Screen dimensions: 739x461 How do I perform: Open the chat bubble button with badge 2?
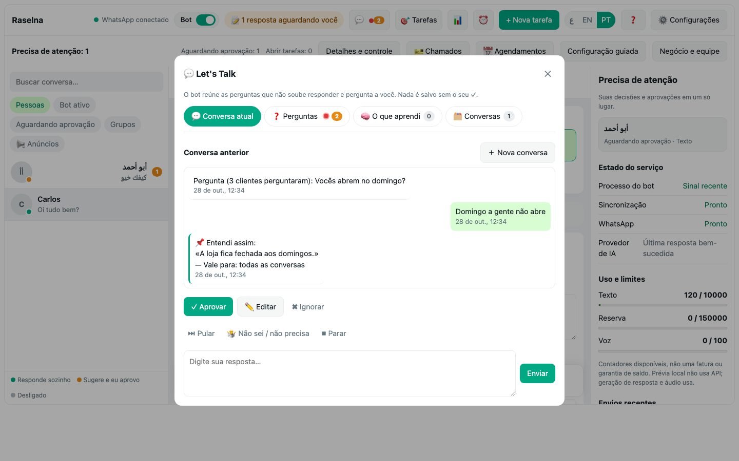[369, 20]
